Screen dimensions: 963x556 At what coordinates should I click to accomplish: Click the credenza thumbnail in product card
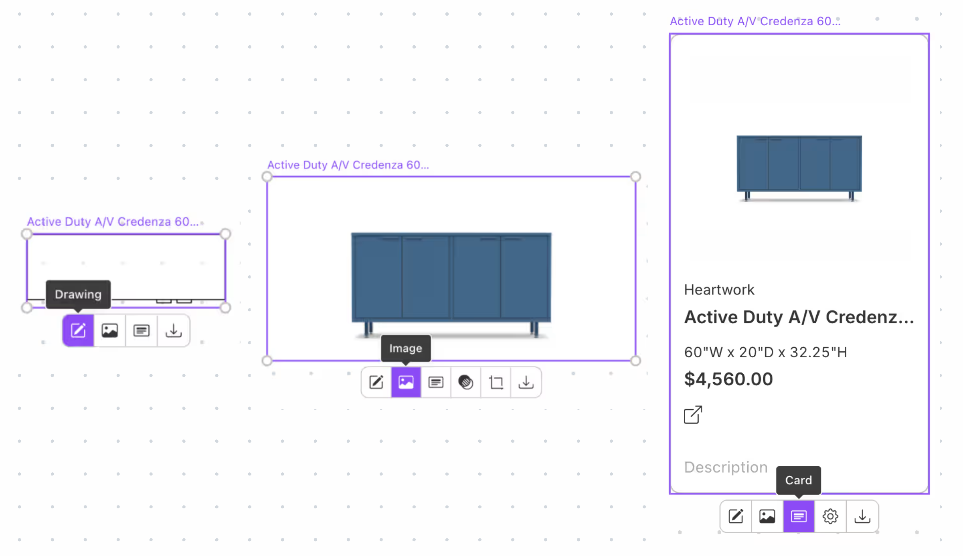(799, 167)
